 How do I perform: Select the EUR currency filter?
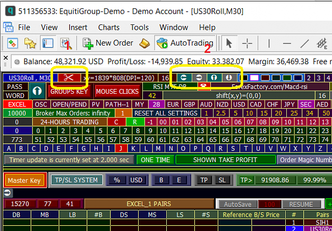pyautogui.click(x=173, y=104)
